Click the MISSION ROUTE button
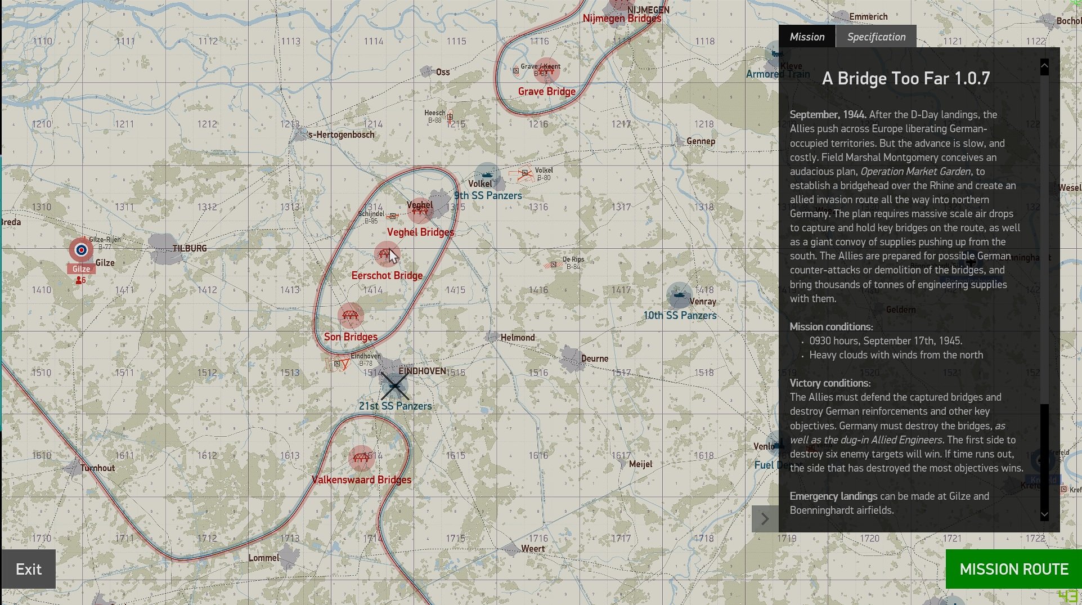Image resolution: width=1082 pixels, height=605 pixels. (1013, 569)
